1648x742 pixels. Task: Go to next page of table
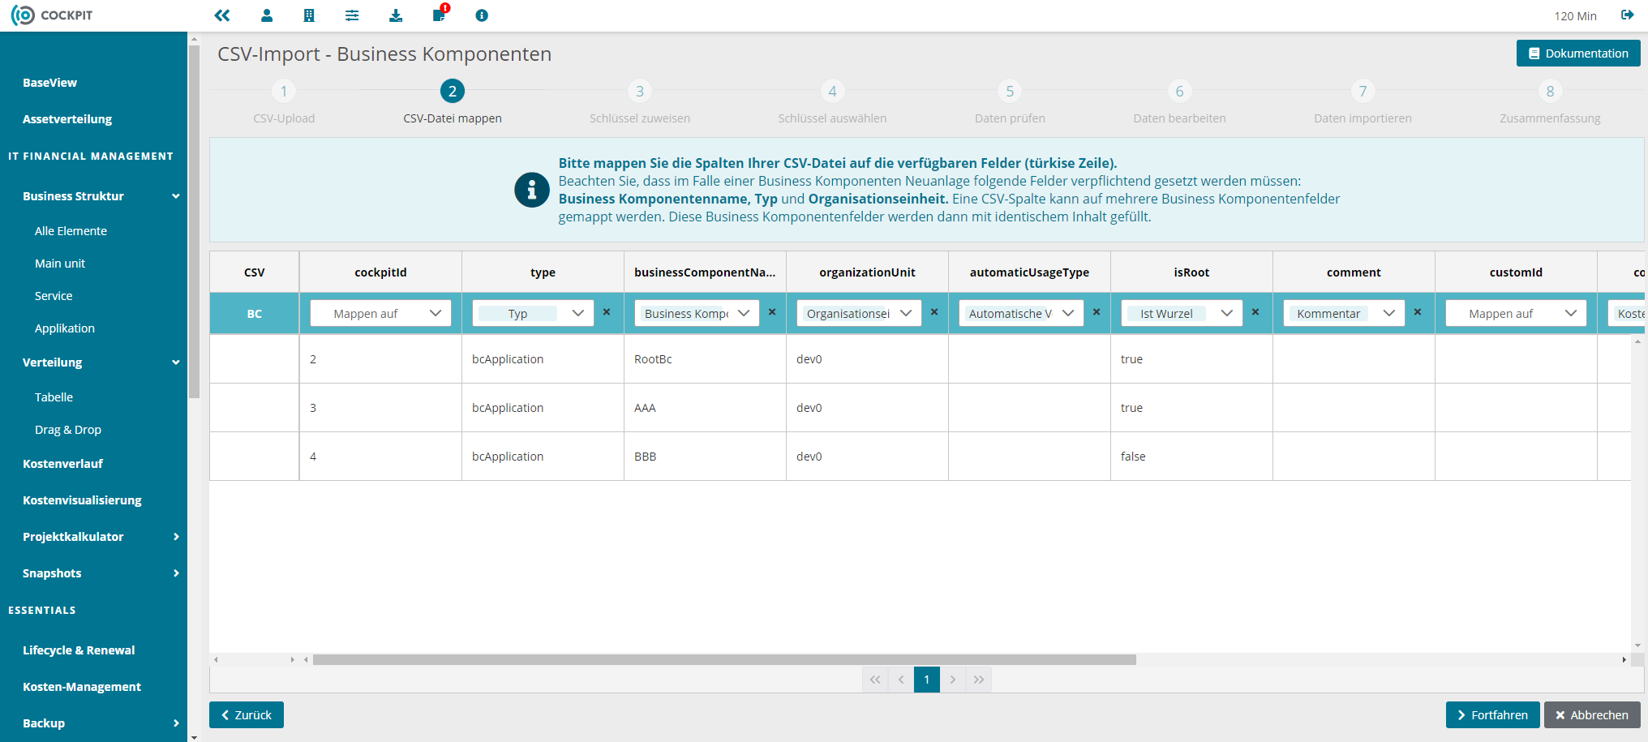[x=953, y=680]
